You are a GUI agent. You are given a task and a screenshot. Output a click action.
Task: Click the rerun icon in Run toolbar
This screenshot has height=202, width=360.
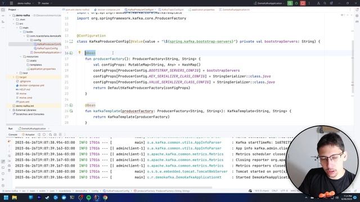(39, 135)
